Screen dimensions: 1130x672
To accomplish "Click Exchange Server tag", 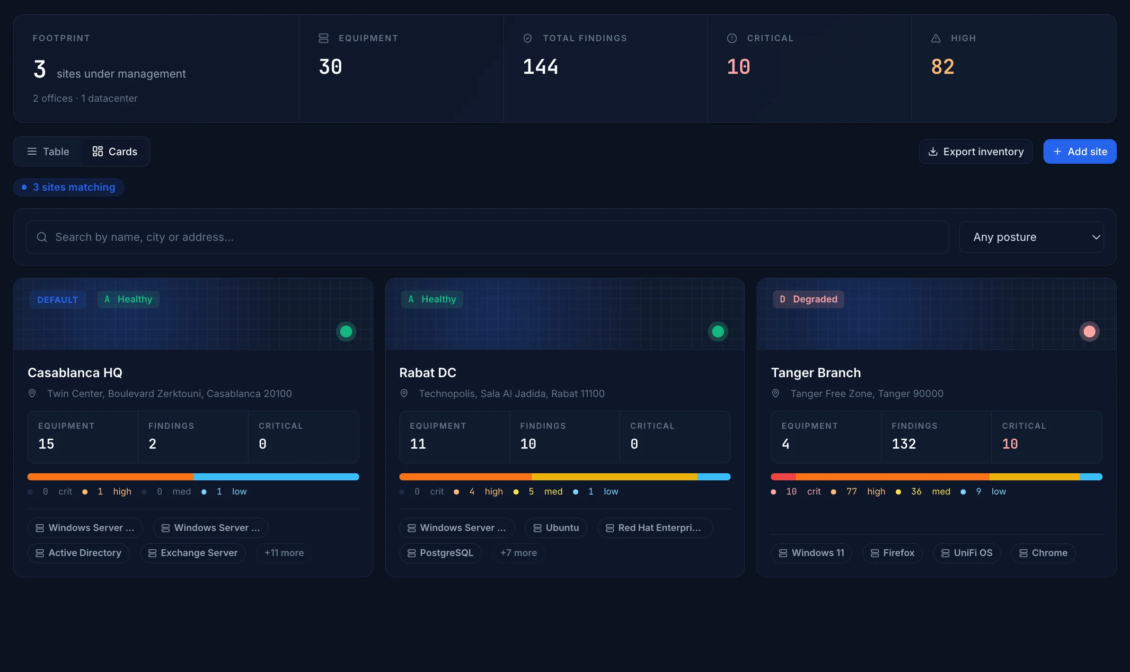I will pos(193,553).
